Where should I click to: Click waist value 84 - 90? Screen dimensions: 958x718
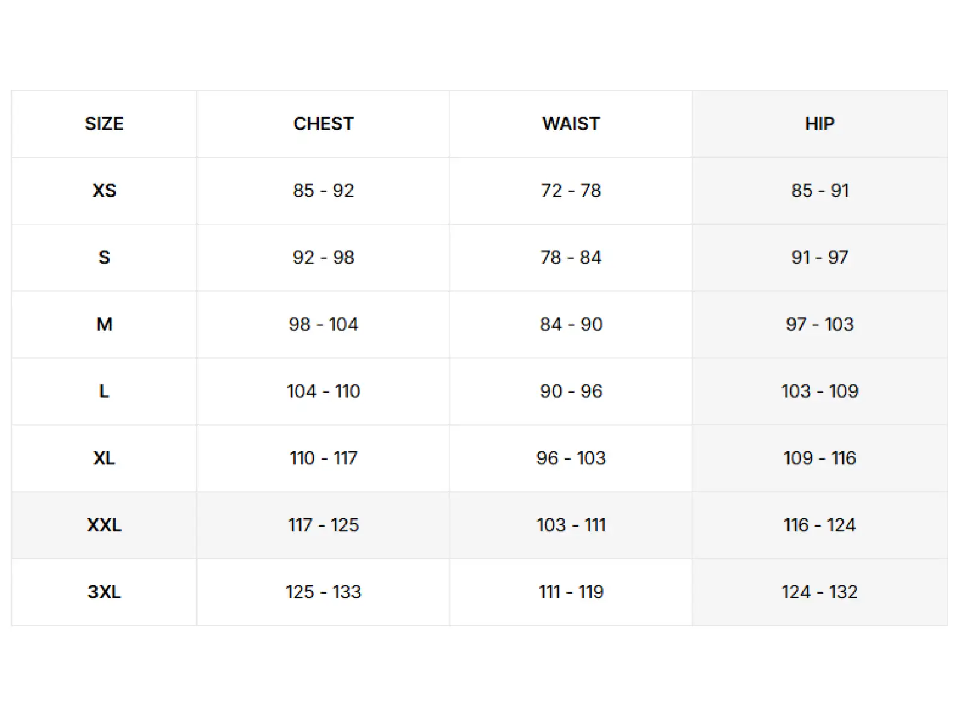point(571,325)
